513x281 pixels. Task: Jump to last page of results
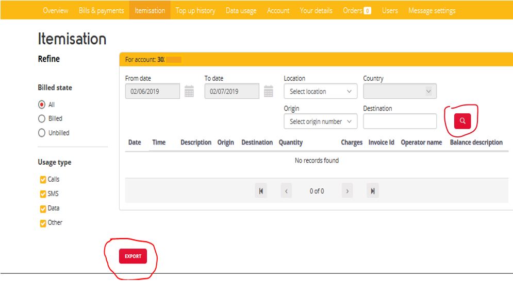372,191
